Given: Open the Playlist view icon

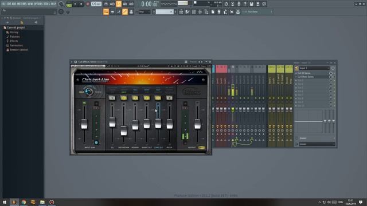Looking at the screenshot, I should (181, 11).
